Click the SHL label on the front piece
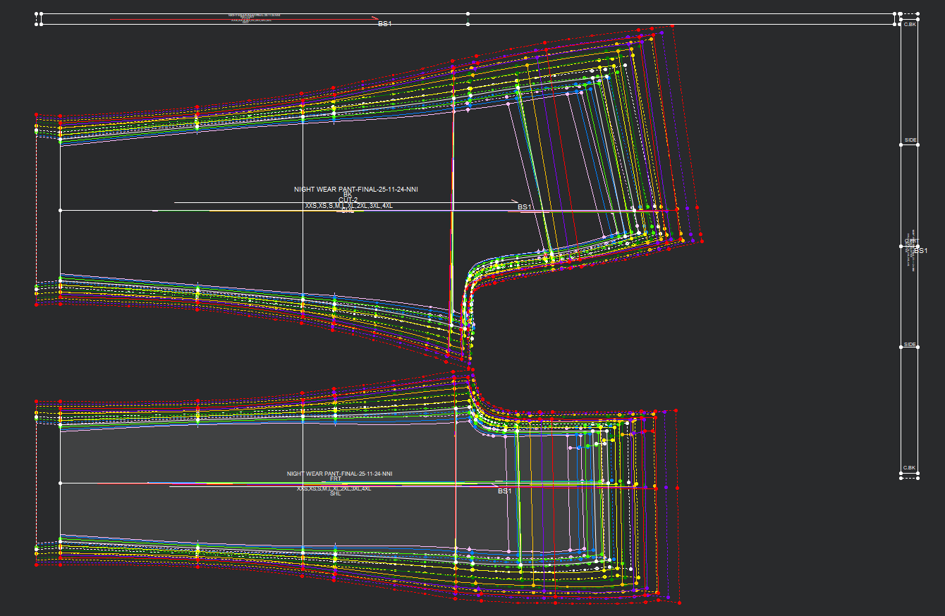This screenshot has height=616, width=945. tap(335, 494)
